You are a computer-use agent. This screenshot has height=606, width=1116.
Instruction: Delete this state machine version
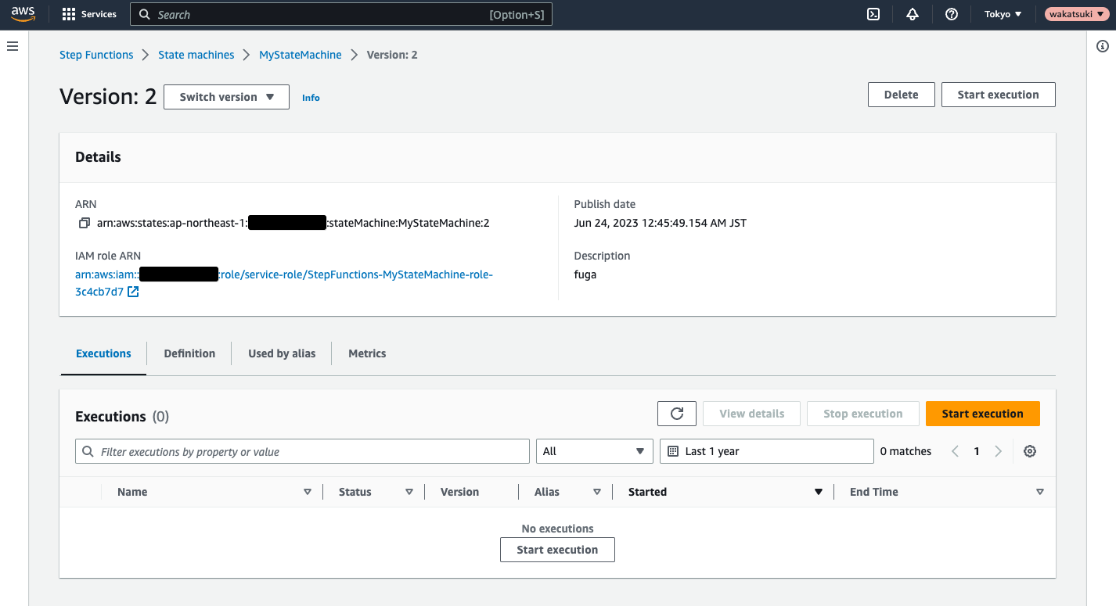[x=901, y=94]
